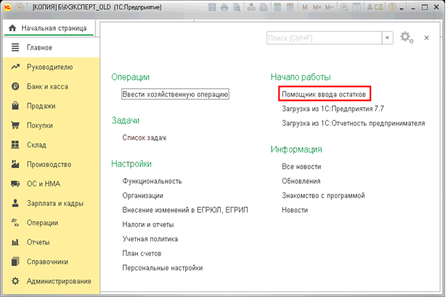Open Функциональность settings link

point(152,181)
